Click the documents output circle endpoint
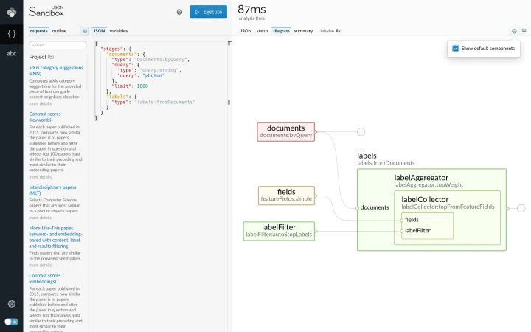 coord(361,132)
